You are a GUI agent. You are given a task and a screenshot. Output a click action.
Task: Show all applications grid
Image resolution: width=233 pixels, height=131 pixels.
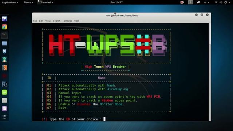point(4,117)
